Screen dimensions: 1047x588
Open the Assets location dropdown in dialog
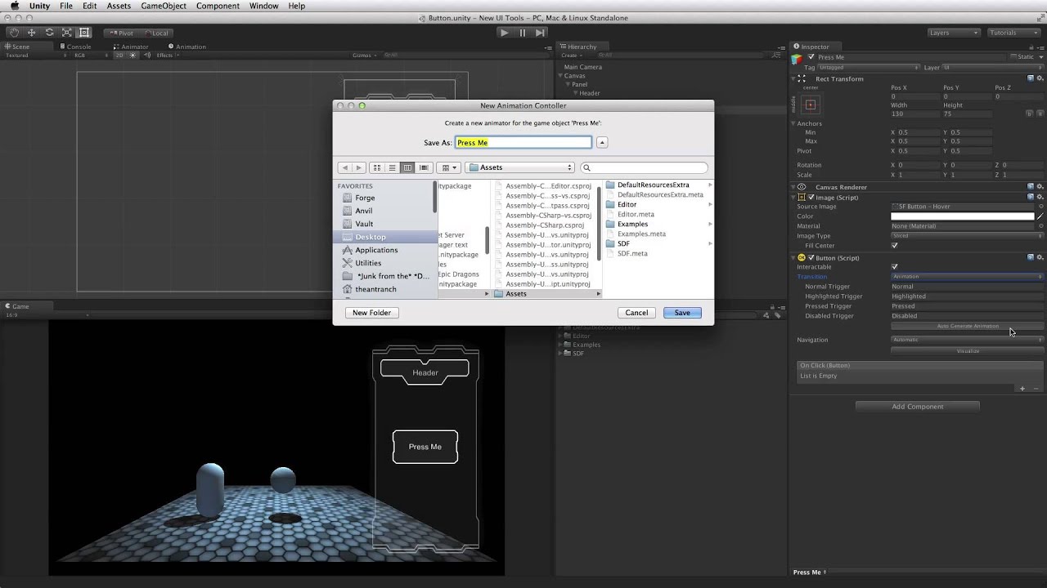click(x=520, y=167)
